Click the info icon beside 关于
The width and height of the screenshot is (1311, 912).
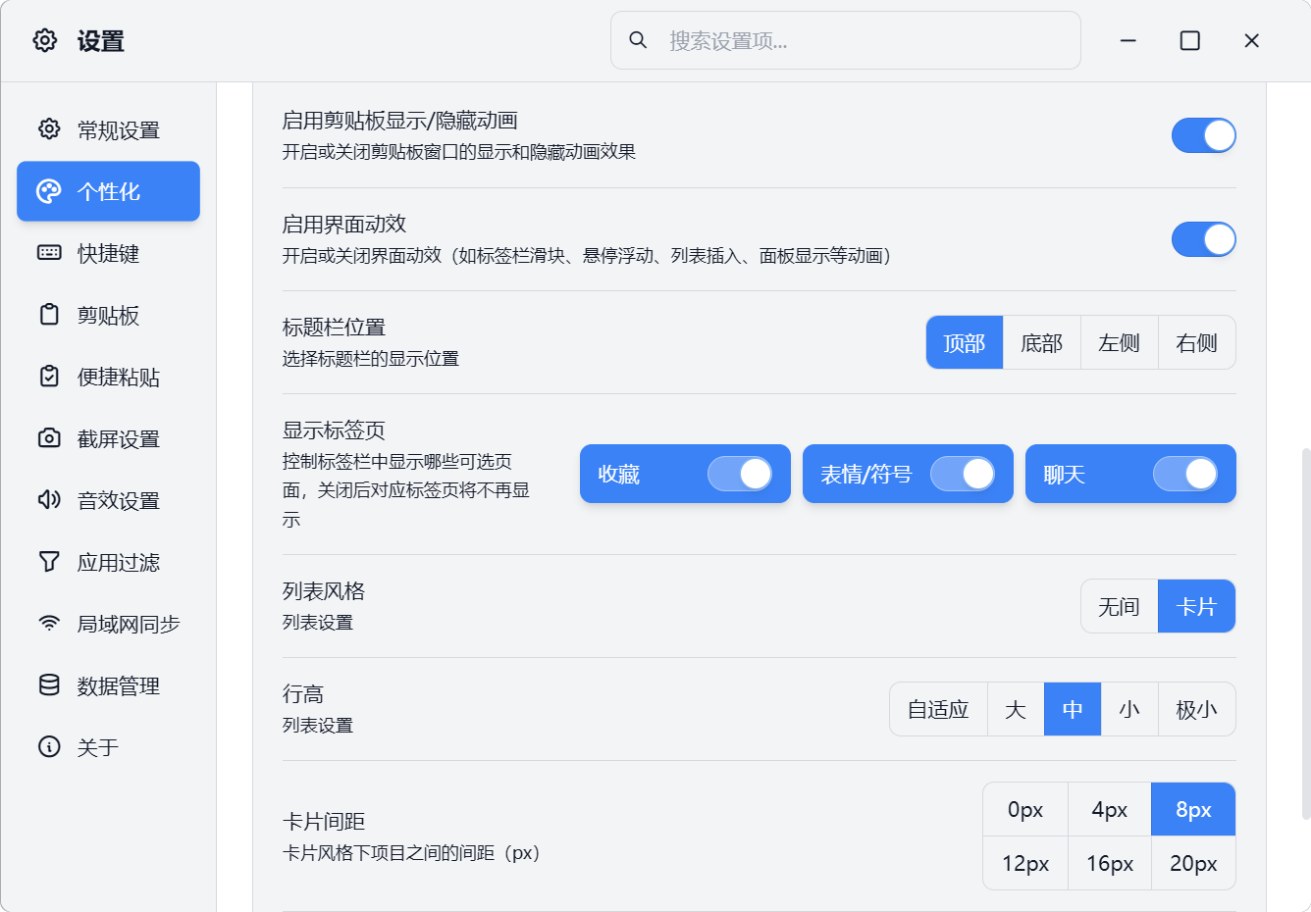point(49,746)
